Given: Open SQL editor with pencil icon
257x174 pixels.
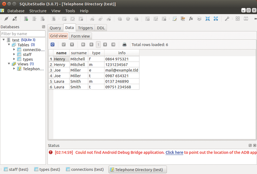Looking at the screenshot, I should [175, 19].
